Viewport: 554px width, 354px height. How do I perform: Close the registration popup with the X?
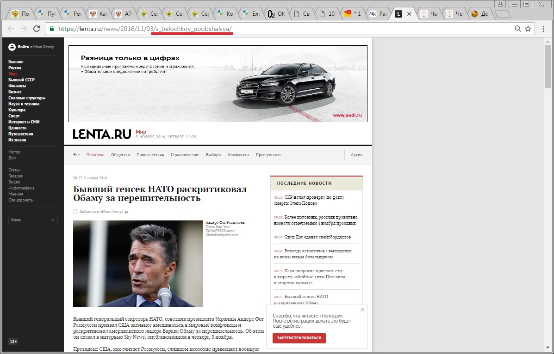[362, 310]
